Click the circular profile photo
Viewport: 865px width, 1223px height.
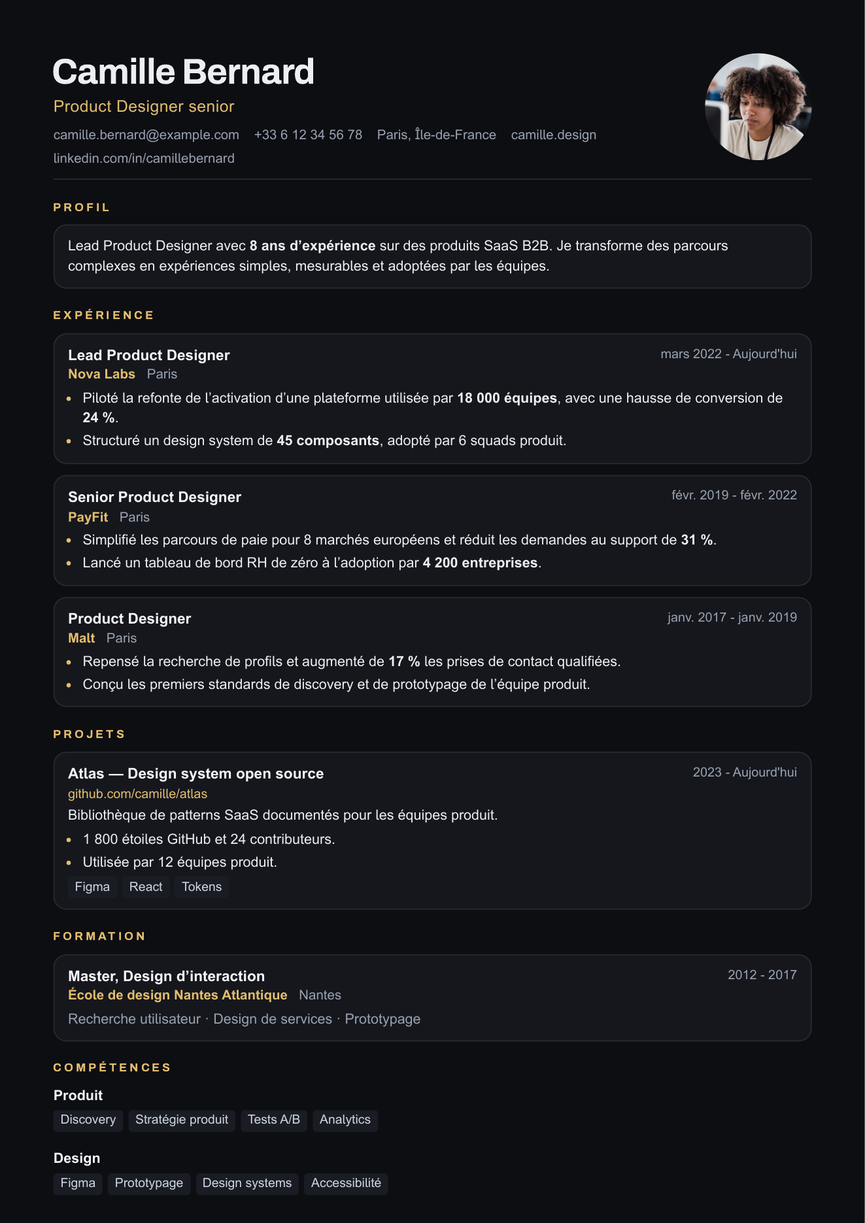click(x=758, y=107)
